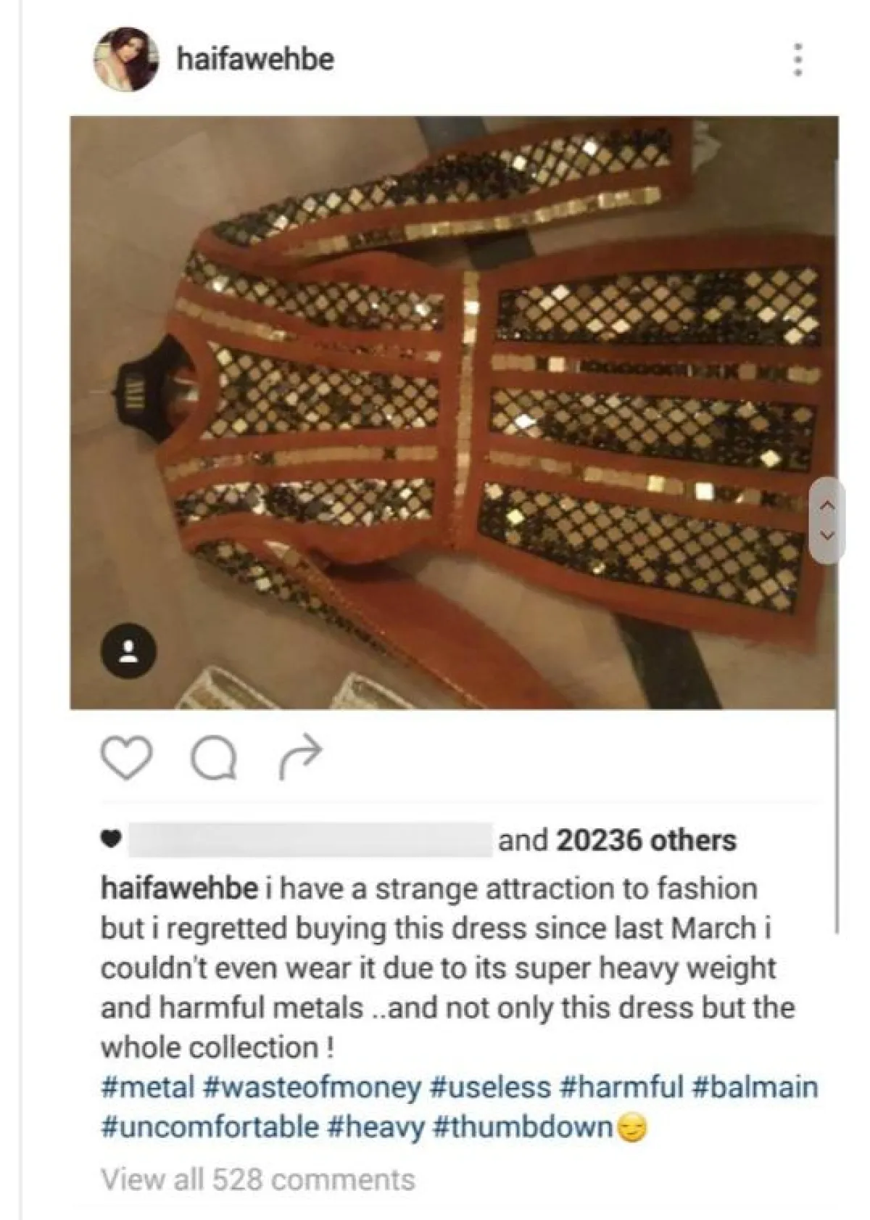The width and height of the screenshot is (870, 1220).
Task: Like the post with the heart icon
Action: click(x=125, y=757)
